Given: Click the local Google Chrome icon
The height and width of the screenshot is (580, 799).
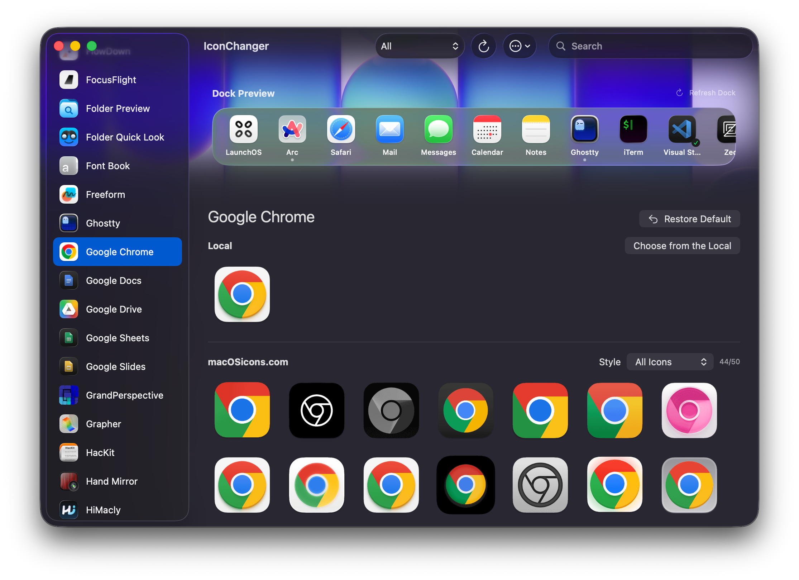Looking at the screenshot, I should tap(242, 294).
